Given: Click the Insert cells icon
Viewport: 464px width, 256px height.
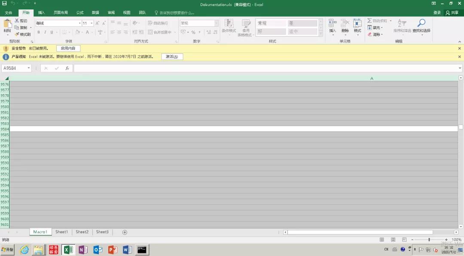Looking at the screenshot, I should (x=333, y=23).
